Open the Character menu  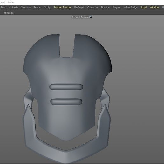coord(92,7)
